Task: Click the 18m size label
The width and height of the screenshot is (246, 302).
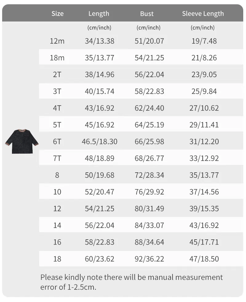Action: [57, 57]
